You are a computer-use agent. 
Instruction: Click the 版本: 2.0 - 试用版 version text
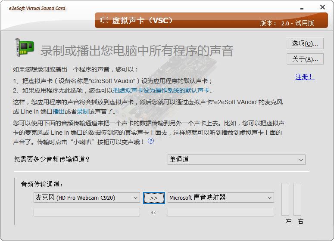(287, 23)
